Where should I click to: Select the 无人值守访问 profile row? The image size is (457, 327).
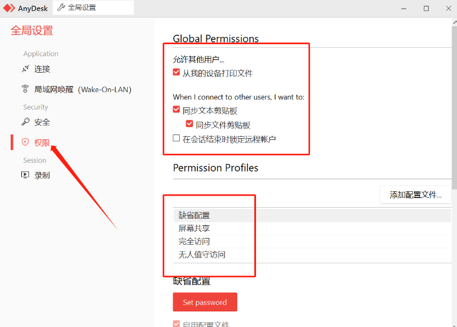tap(312, 255)
